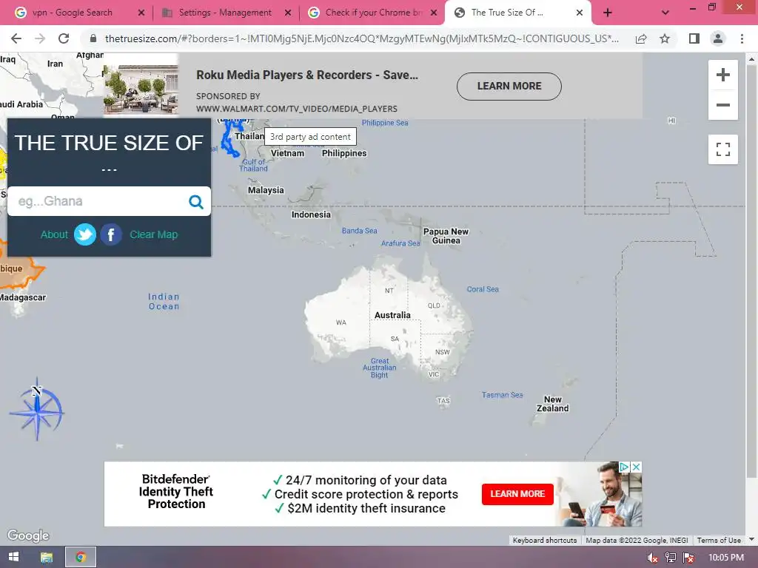Switch to Check if your Chrome tab
Image resolution: width=758 pixels, height=568 pixels.
pos(374,13)
